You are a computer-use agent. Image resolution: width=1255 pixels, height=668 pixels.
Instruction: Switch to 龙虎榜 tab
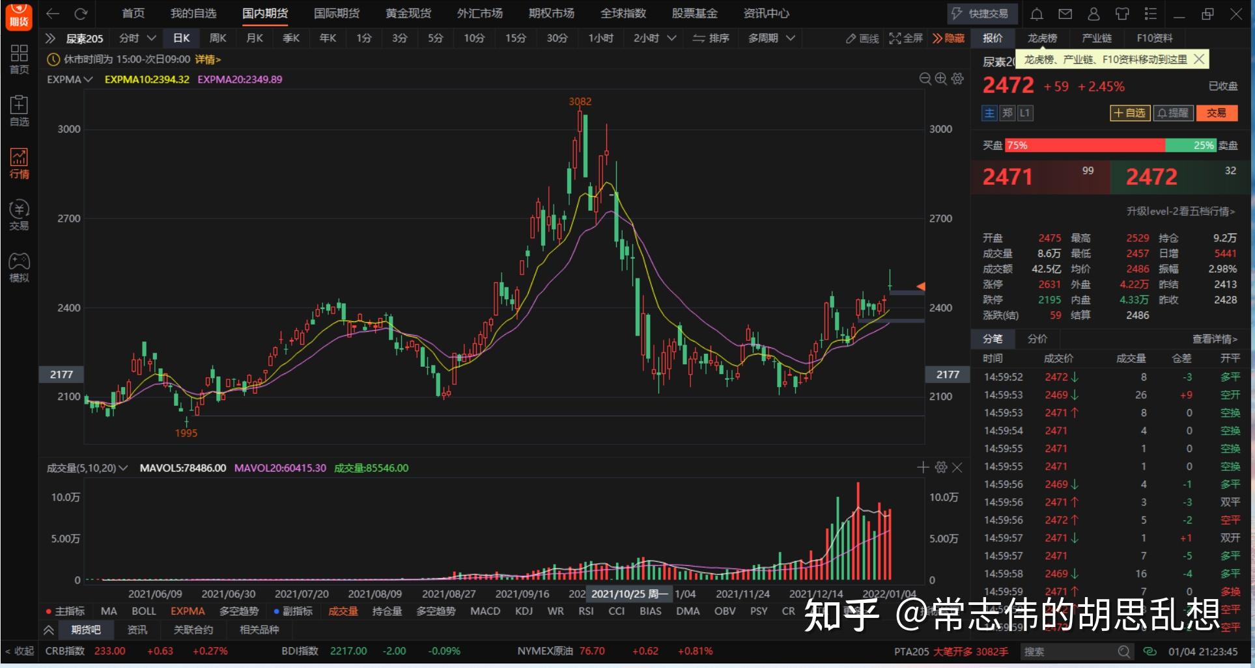tap(1042, 38)
